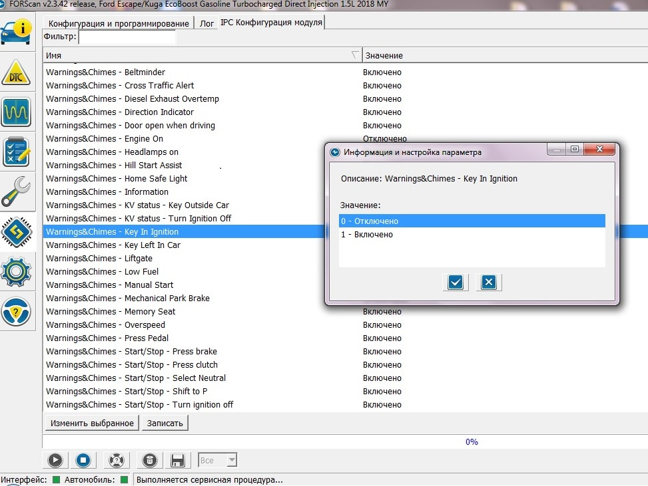The image size is (648, 486).
Task: Open the vehicle information section
Action: pos(16,32)
